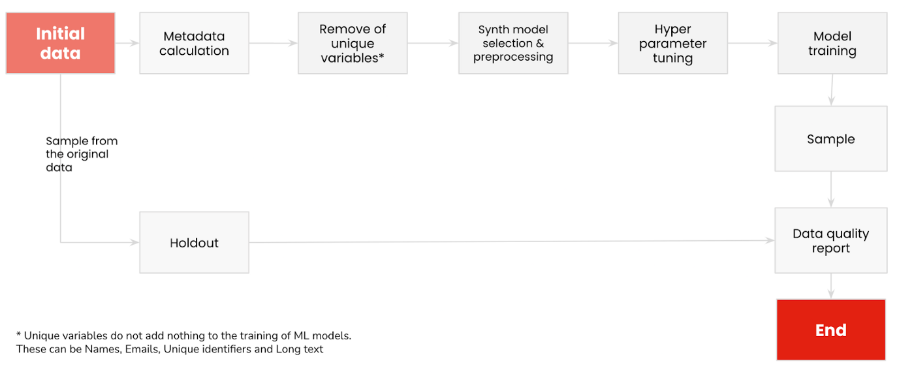Click Remove of unique variables box

tap(353, 43)
